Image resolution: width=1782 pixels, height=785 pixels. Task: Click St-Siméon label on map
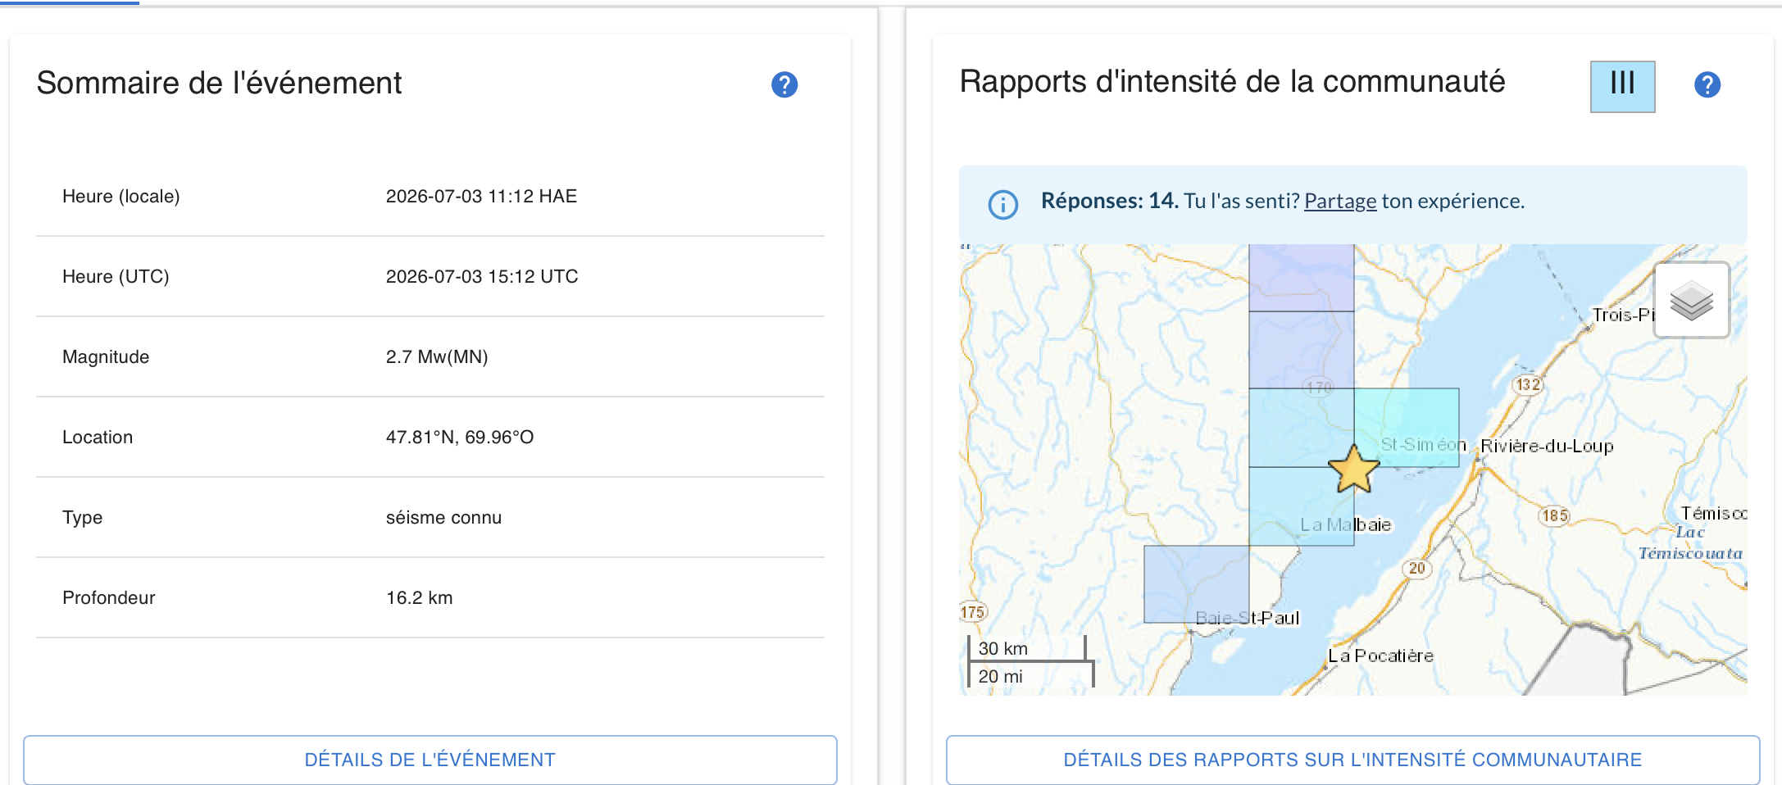click(x=1423, y=445)
